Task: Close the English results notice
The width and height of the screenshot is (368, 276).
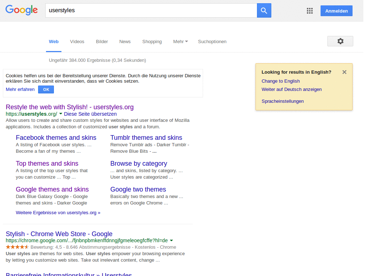Action: (344, 72)
